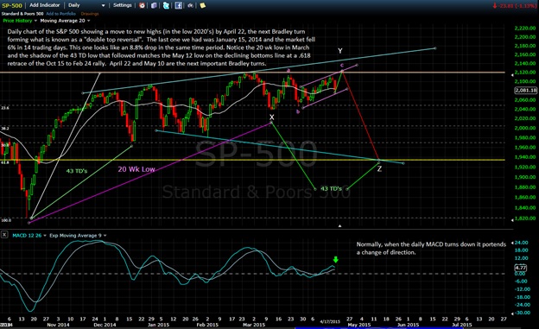Select the Y wave label

pyautogui.click(x=340, y=51)
